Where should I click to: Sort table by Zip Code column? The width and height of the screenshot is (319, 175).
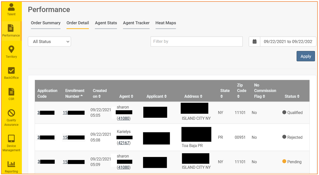(242, 91)
